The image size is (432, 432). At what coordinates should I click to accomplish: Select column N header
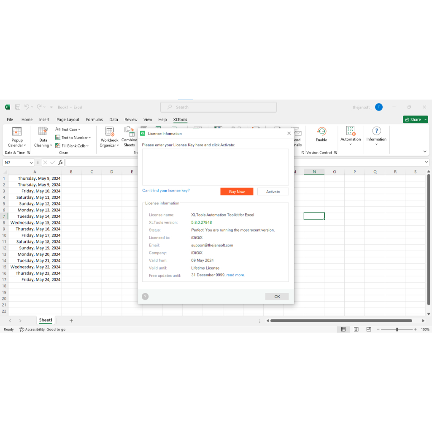pos(314,172)
